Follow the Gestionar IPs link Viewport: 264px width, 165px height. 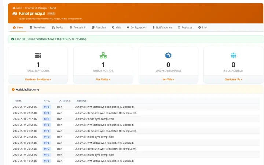(233, 80)
